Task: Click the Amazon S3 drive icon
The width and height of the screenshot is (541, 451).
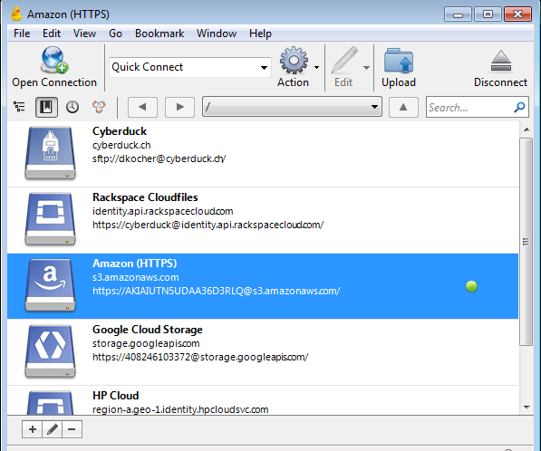Action: [51, 285]
